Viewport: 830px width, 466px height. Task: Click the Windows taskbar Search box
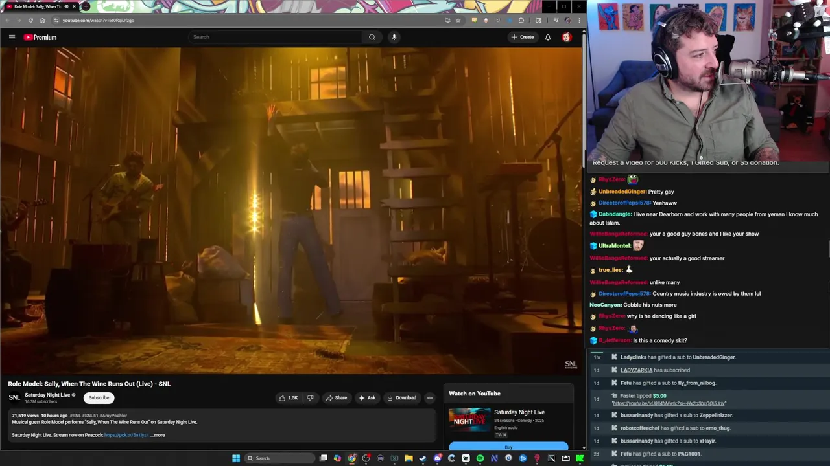(x=279, y=458)
